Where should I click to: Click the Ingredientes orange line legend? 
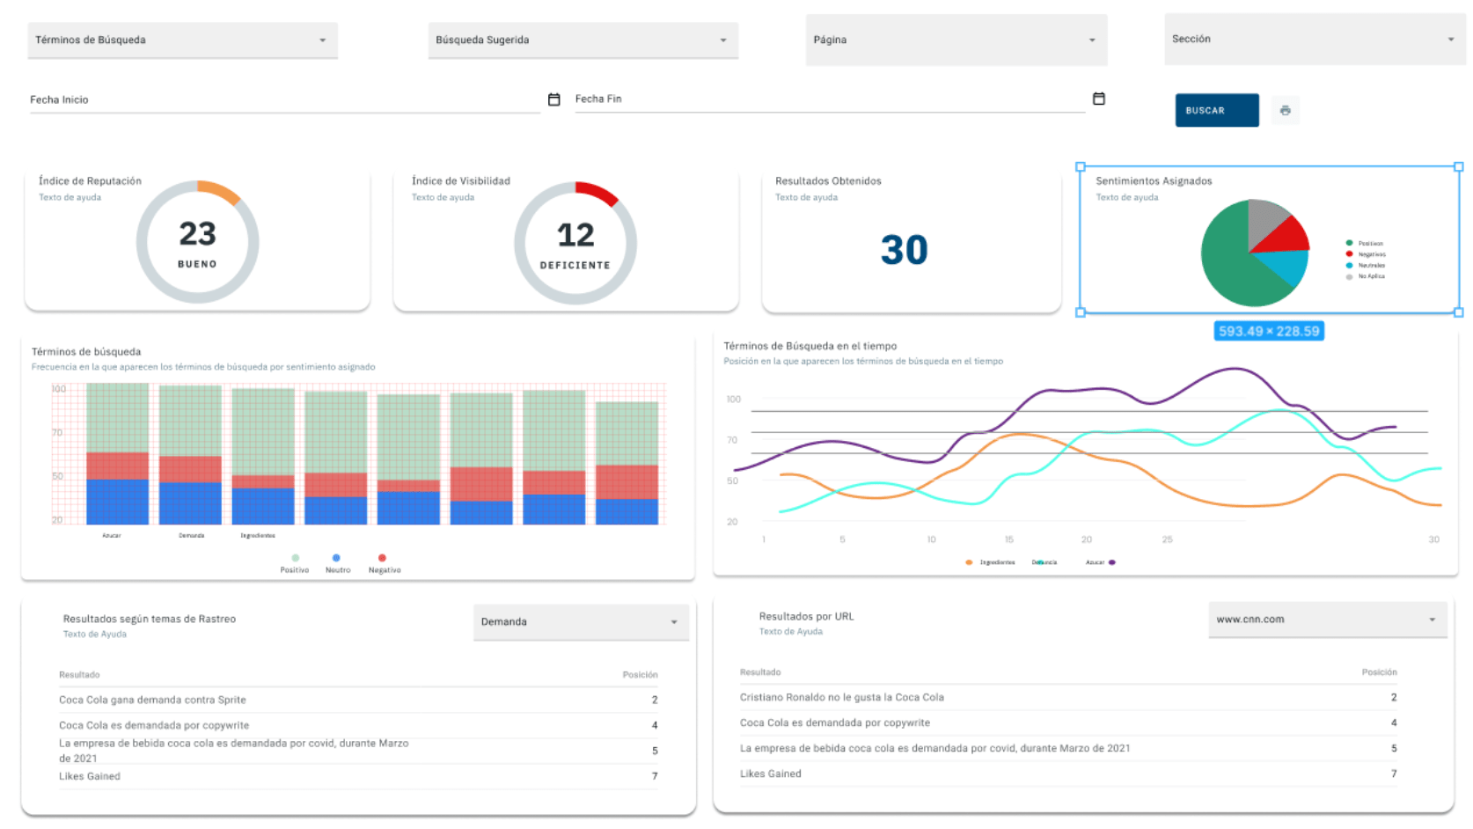pyautogui.click(x=990, y=562)
